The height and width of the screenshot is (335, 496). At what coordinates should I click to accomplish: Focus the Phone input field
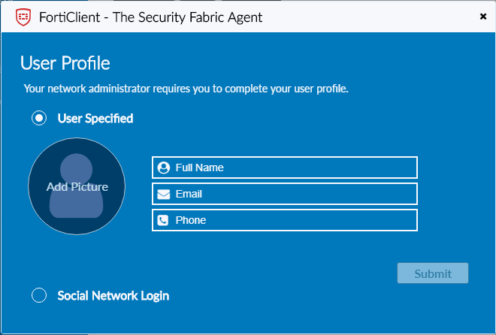pos(293,220)
